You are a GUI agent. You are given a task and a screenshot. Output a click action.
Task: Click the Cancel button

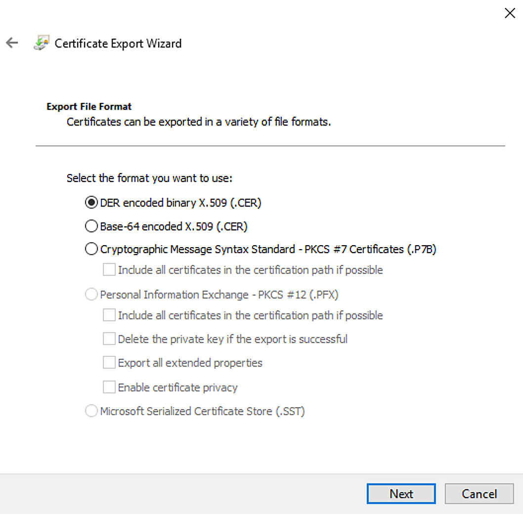479,494
